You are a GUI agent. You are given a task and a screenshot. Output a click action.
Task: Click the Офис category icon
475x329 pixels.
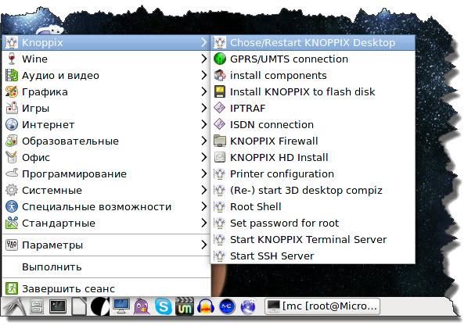pyautogui.click(x=12, y=157)
